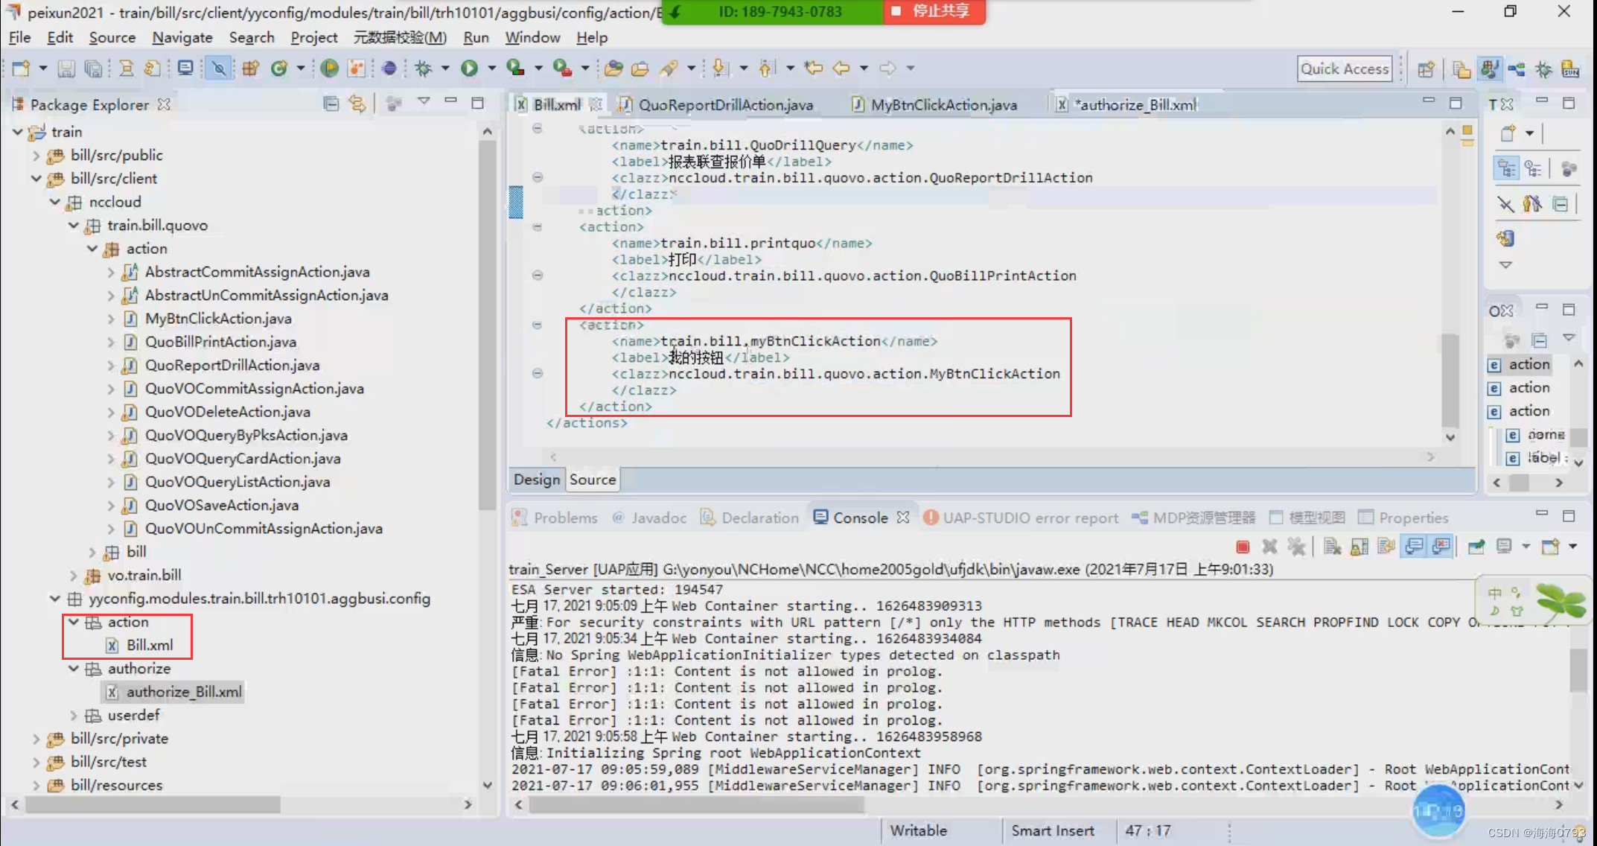Pin the Console view
This screenshot has width=1597, height=846.
click(1478, 547)
